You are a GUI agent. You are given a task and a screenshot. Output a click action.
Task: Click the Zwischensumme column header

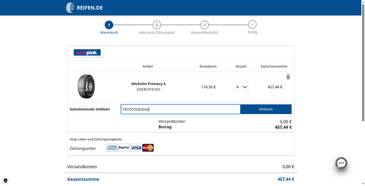(274, 66)
